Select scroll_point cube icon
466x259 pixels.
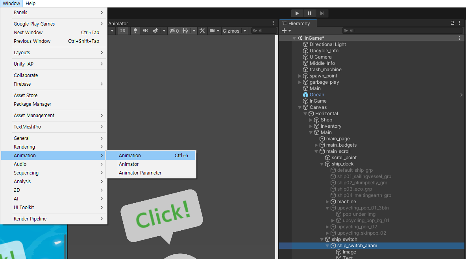327,158
